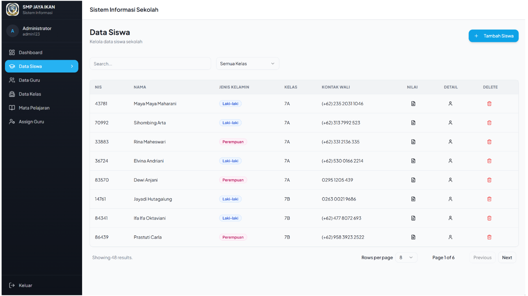View detail person icon for Elvina Andriani
528x296 pixels.
click(x=450, y=161)
